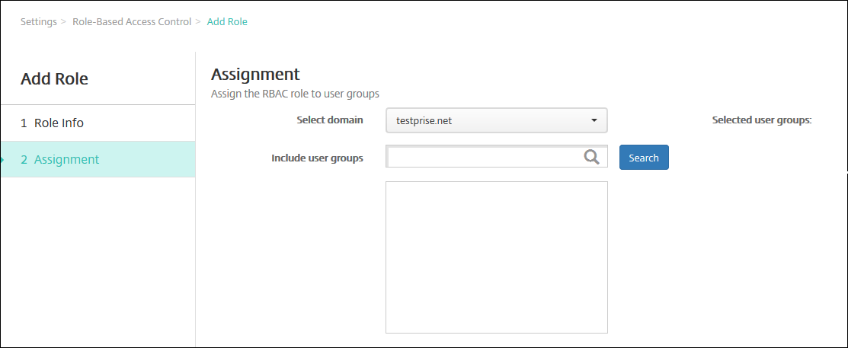Click the breadcrumb separator before Add Role

pos(199,21)
